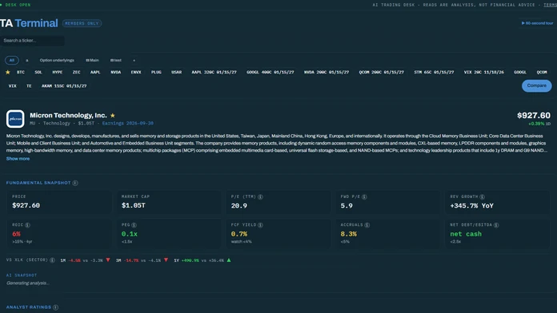Open info icon next to VS XLK (Sector)

click(x=52, y=260)
